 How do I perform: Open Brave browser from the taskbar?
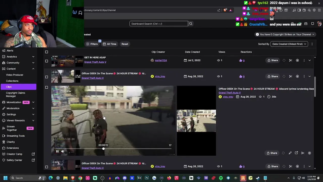coord(73,178)
